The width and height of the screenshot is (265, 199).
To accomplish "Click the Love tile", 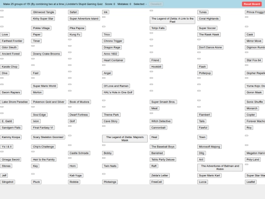I will coord(5,34).
